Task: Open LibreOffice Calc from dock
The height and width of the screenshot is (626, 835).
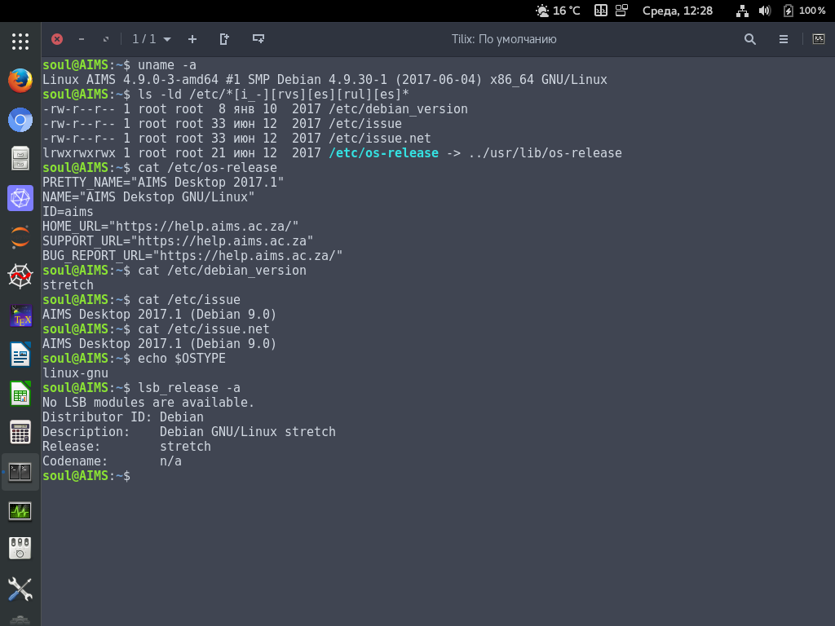Action: click(20, 394)
